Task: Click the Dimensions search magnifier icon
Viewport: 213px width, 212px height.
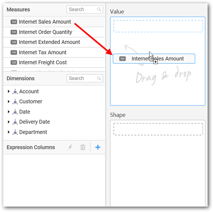Action: point(99,78)
